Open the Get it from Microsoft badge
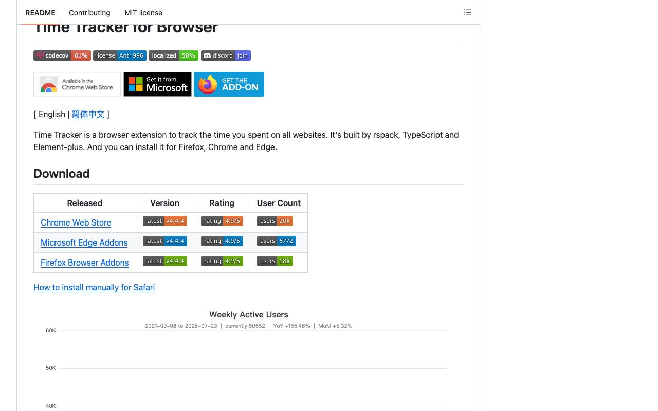658x411 pixels. [x=157, y=84]
